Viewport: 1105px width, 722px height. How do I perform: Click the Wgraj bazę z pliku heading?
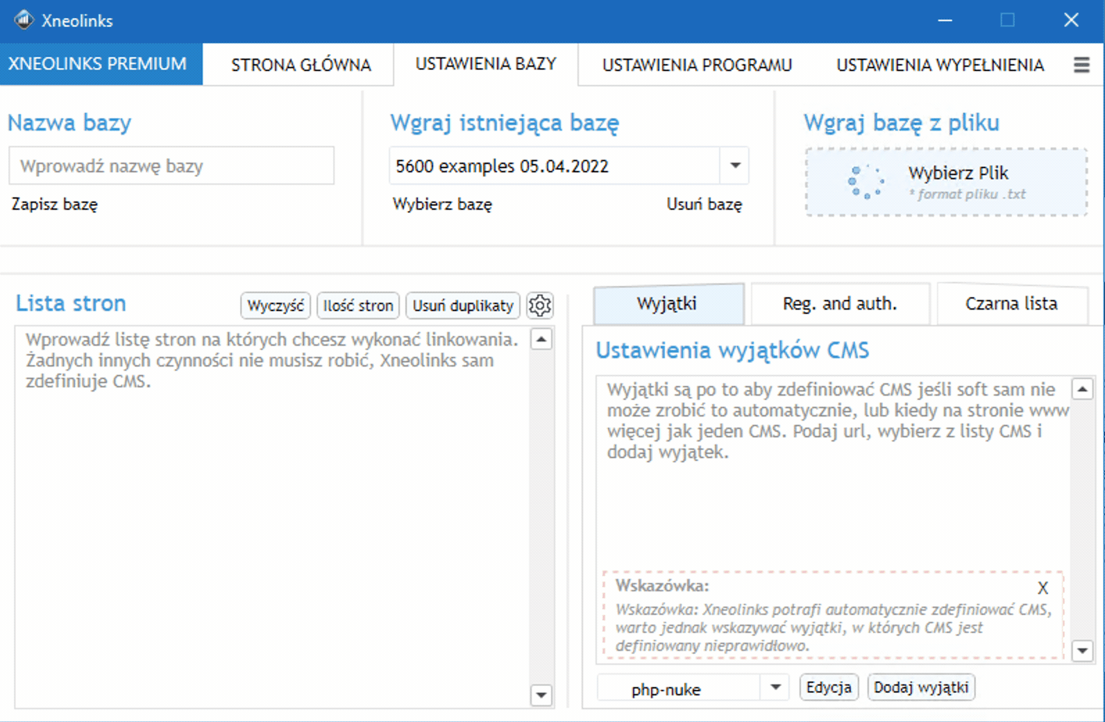click(x=902, y=123)
